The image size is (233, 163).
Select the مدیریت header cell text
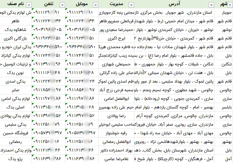tap(117, 4)
